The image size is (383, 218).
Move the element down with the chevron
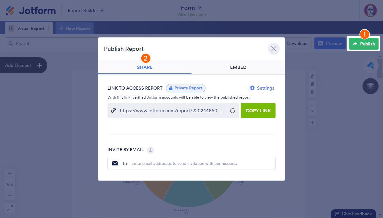tap(312, 111)
